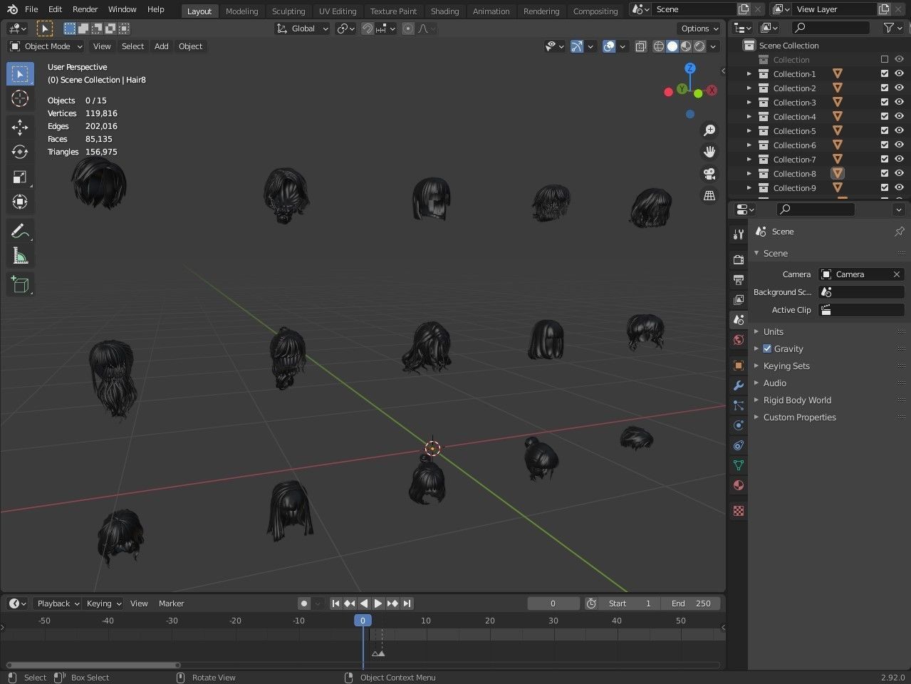This screenshot has width=911, height=684.
Task: Pin the Scene properties panel
Action: pyautogui.click(x=899, y=232)
